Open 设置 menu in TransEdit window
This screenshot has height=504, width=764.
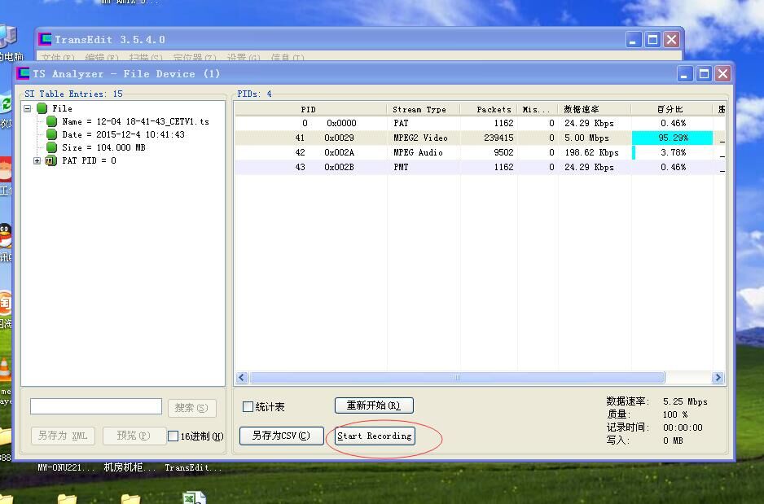[244, 58]
